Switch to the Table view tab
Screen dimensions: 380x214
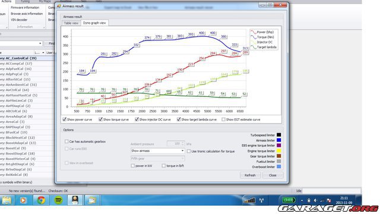[71, 23]
